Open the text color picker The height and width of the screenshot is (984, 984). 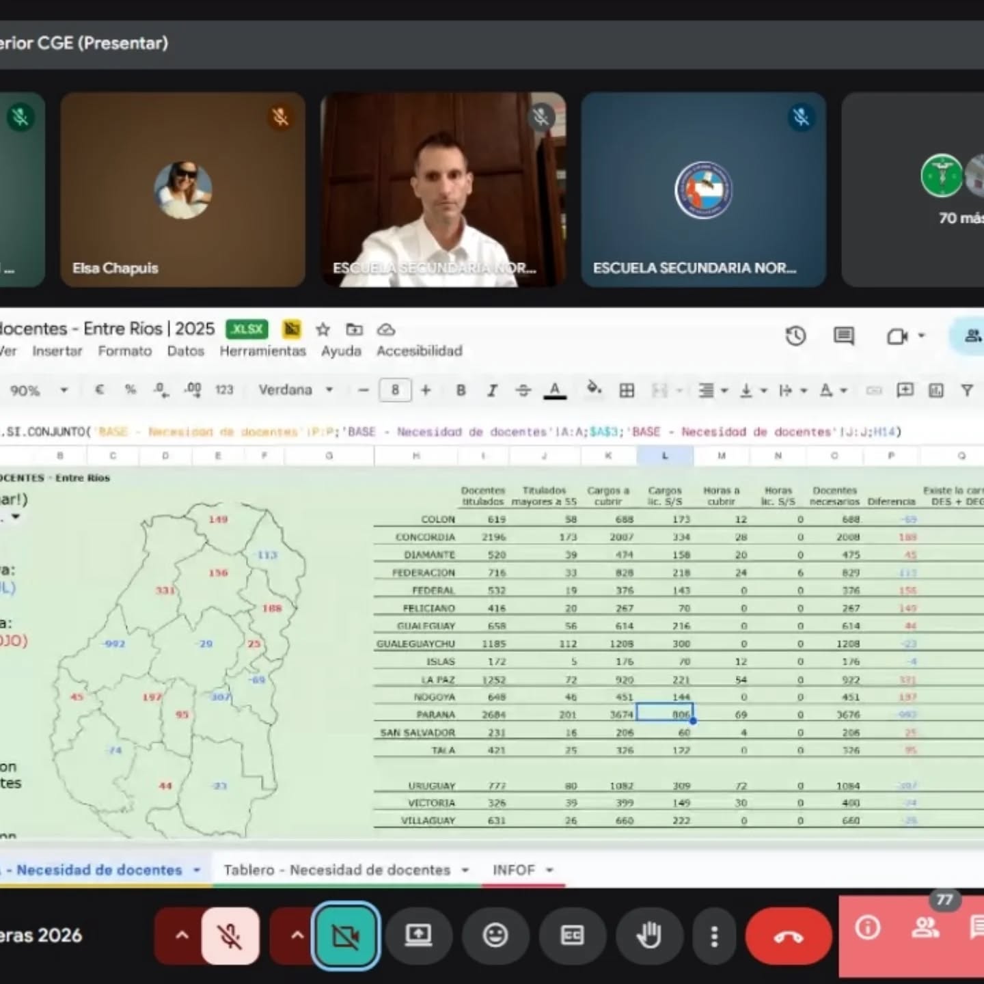click(555, 390)
